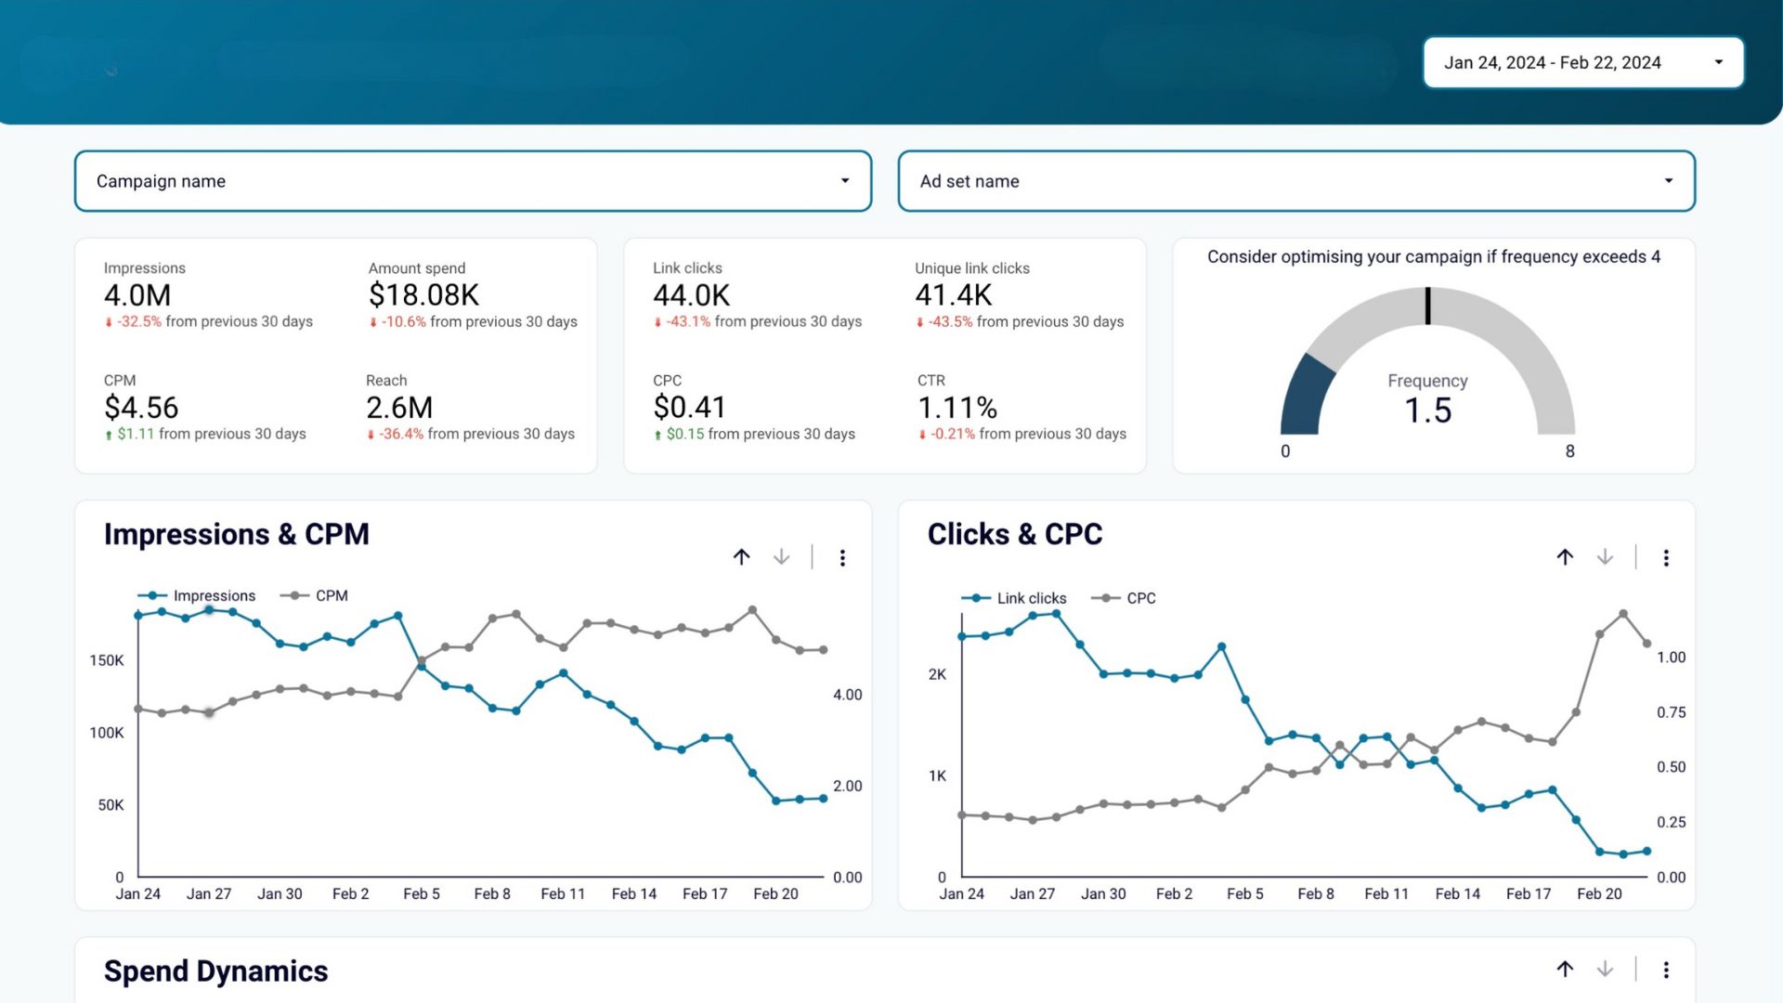Screen dimensions: 1783x1003
Task: Click the Frequency gauge marker
Action: (1427, 306)
